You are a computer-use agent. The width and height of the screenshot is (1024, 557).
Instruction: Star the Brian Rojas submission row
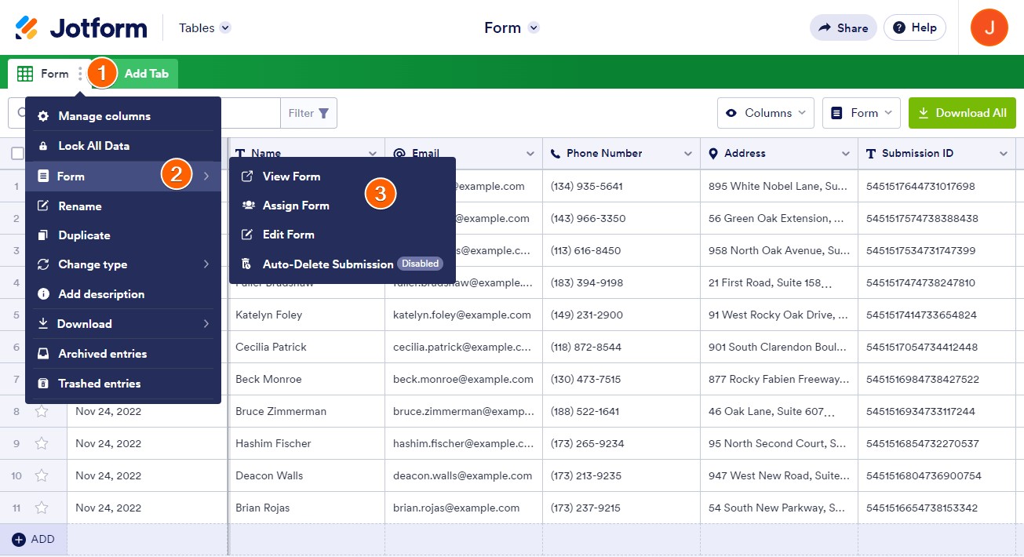[x=41, y=508]
